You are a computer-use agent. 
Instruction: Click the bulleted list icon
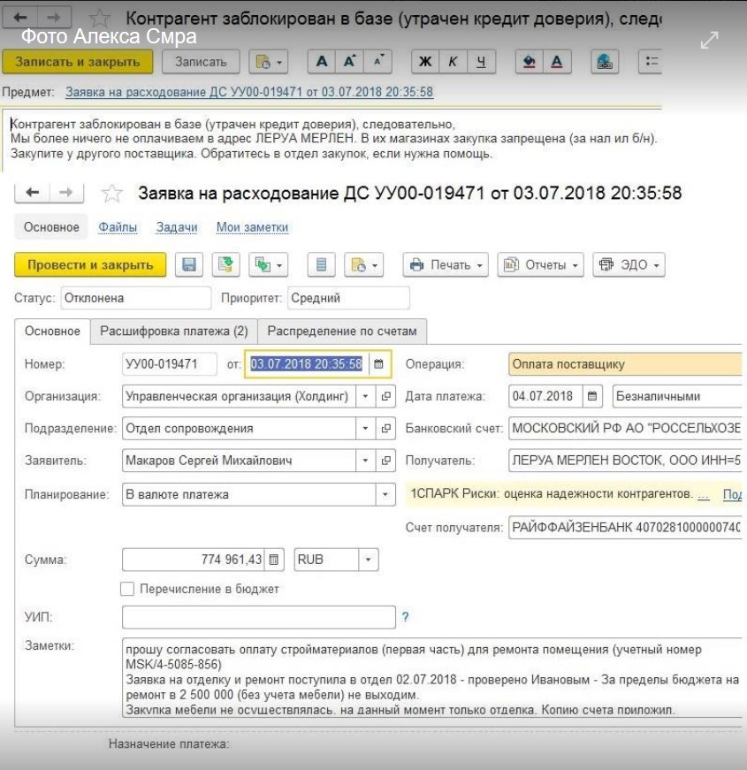tap(651, 62)
